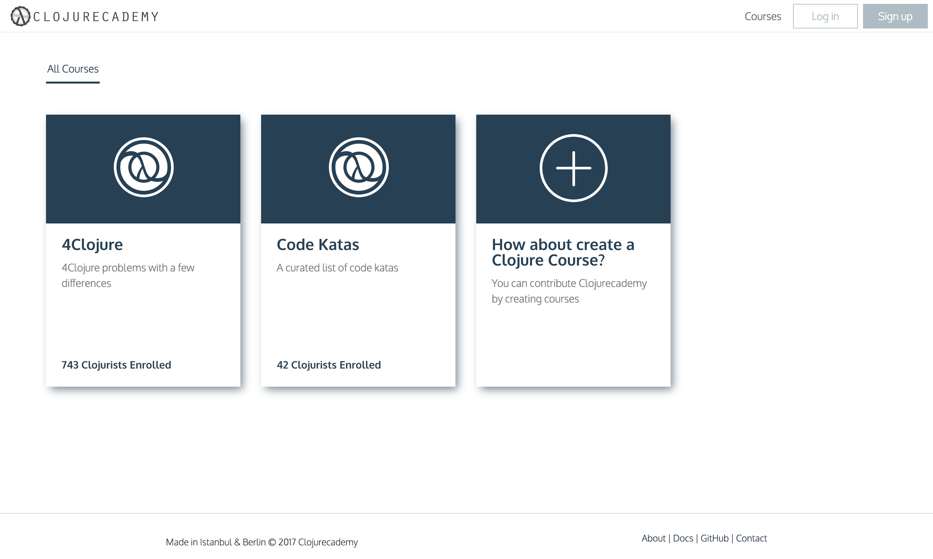Image resolution: width=933 pixels, height=559 pixels.
Task: Click the 743 Clojurists Enrolled text
Action: click(116, 364)
